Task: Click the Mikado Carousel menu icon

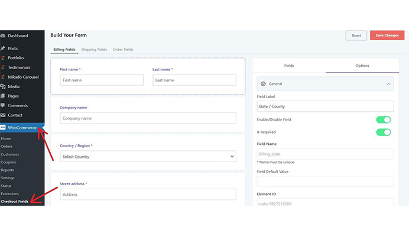Action: (x=3, y=77)
